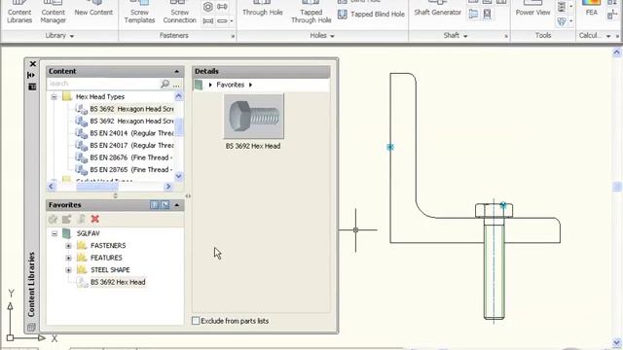Check Exclude from parts lists
Image resolution: width=623 pixels, height=350 pixels.
(x=196, y=321)
